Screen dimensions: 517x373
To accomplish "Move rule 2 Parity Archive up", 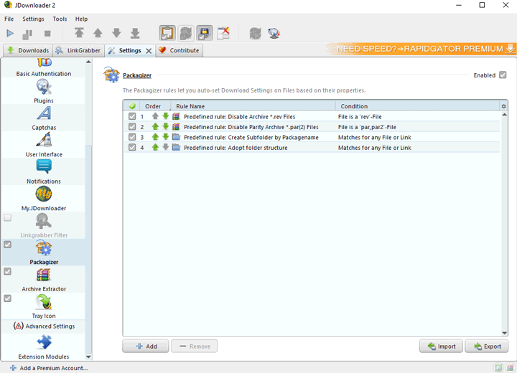I will point(155,127).
